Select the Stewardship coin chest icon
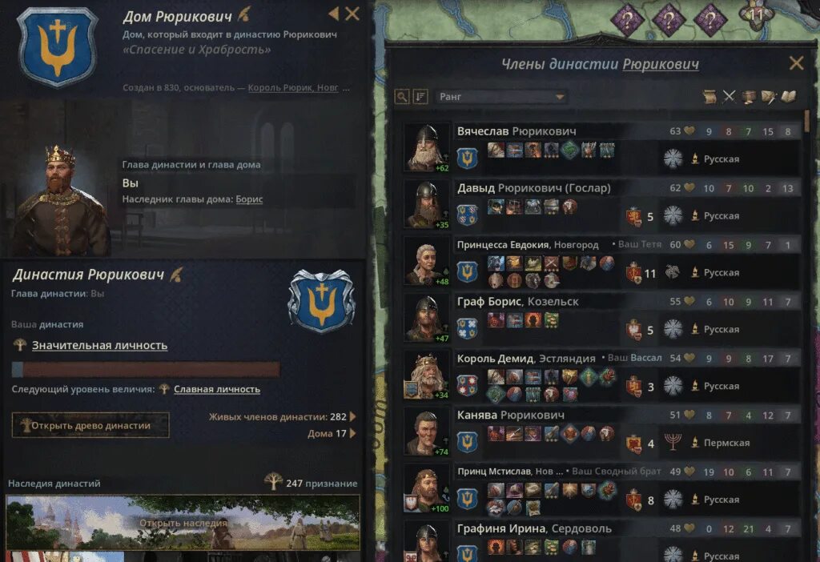Screen dimensions: 820x562 tap(749, 97)
